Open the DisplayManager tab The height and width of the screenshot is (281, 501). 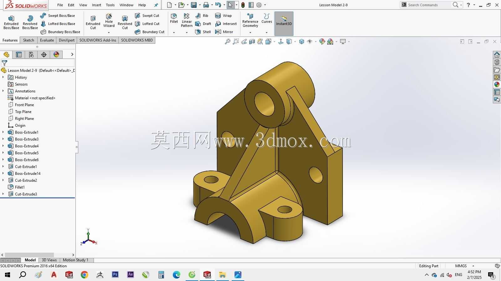56,55
